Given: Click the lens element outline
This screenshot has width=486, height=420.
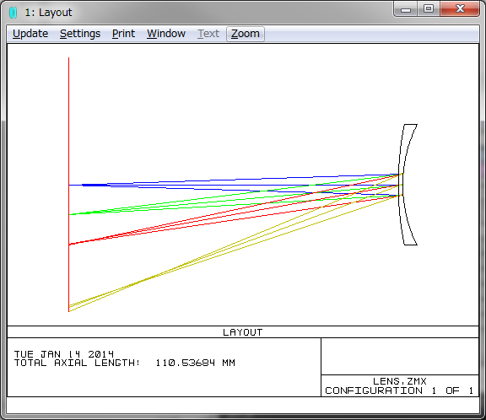Looking at the screenshot, I should coord(408,185).
